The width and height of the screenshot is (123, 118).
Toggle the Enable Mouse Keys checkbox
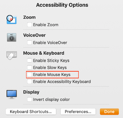click(30, 74)
